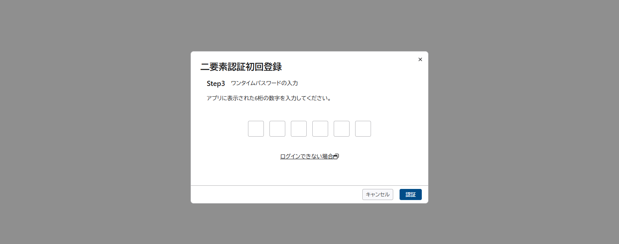The image size is (619, 244).
Task: Click the 二要素認証初回登録 dialog title
Action: pyautogui.click(x=241, y=67)
